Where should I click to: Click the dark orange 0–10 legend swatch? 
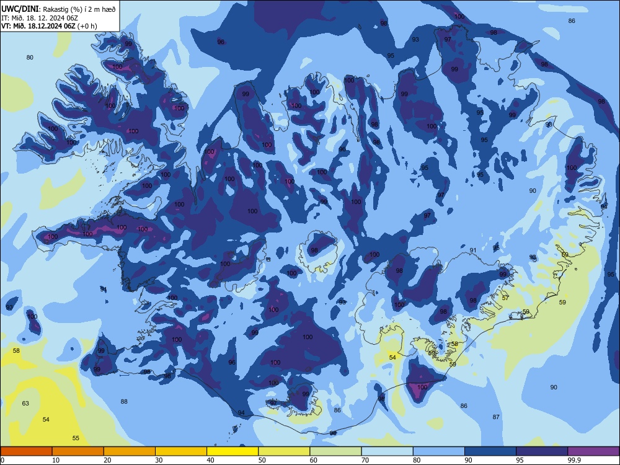click(x=26, y=451)
